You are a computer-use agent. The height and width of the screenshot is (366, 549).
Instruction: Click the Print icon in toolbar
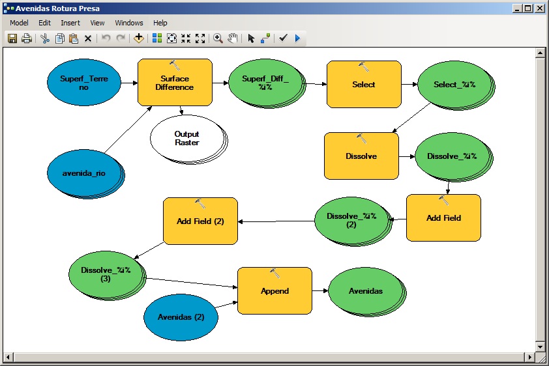click(x=26, y=38)
